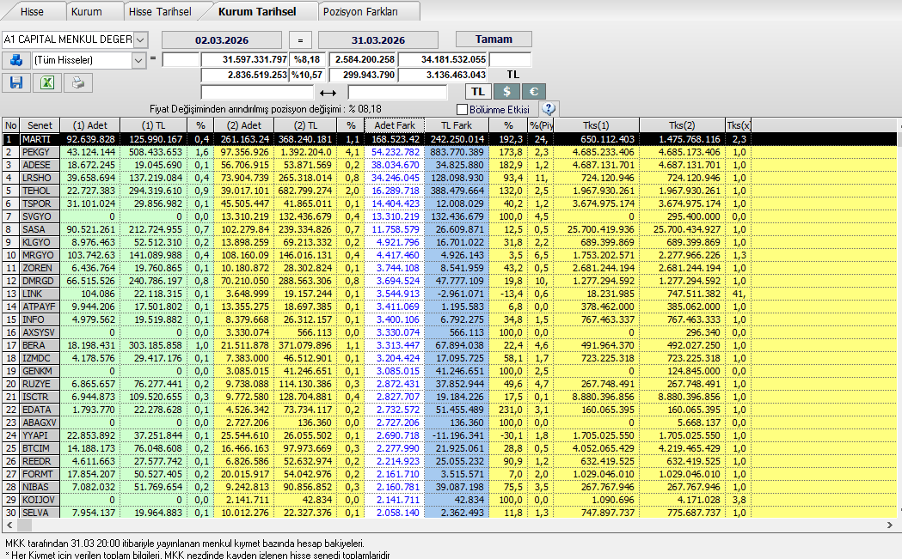Click the horizontal scrollbar left arrow

(9, 526)
